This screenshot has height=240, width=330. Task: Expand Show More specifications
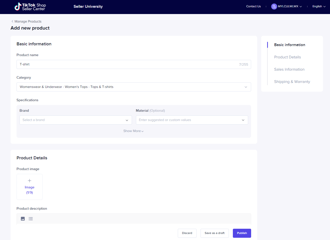coord(133,131)
